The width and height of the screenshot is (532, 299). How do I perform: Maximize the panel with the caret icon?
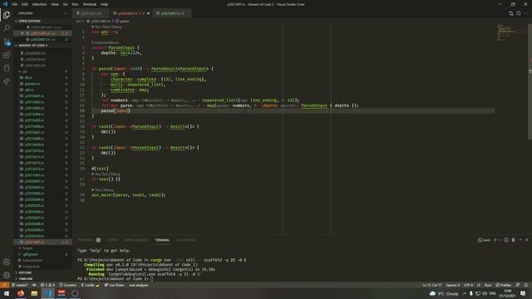[520, 240]
